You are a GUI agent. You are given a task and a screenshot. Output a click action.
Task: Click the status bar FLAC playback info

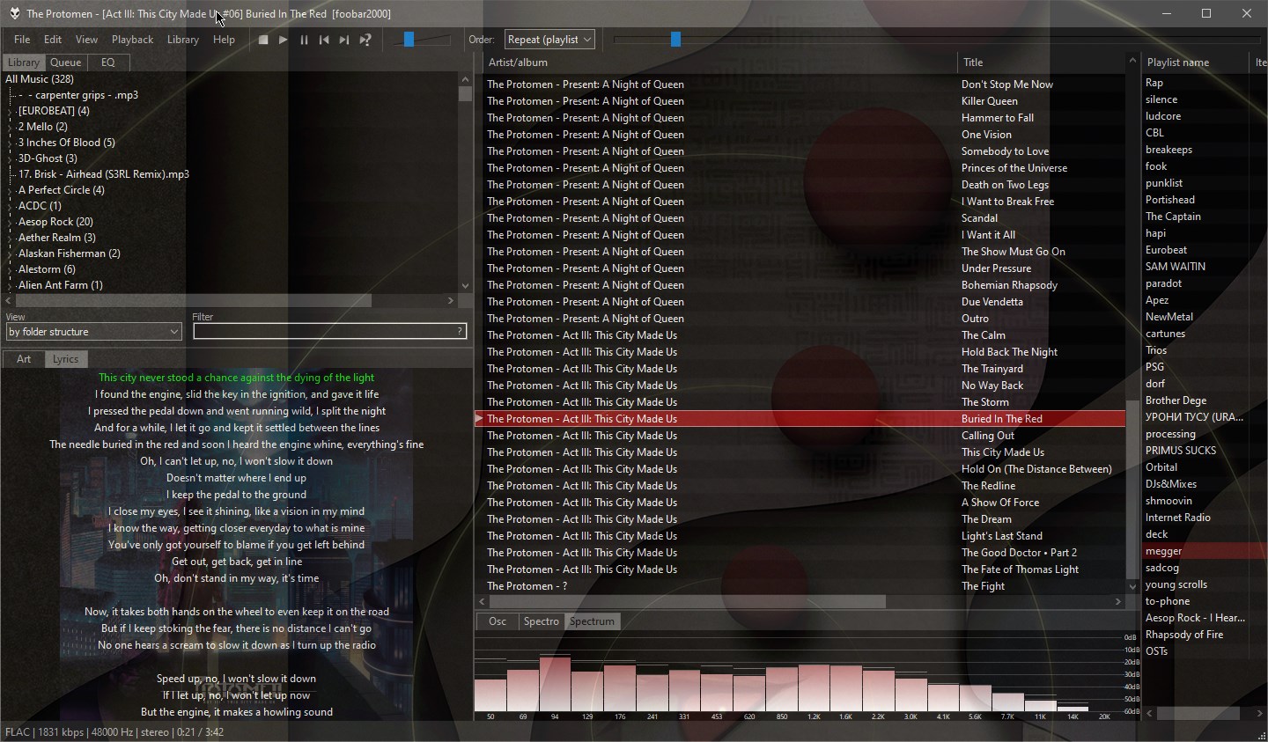114,732
